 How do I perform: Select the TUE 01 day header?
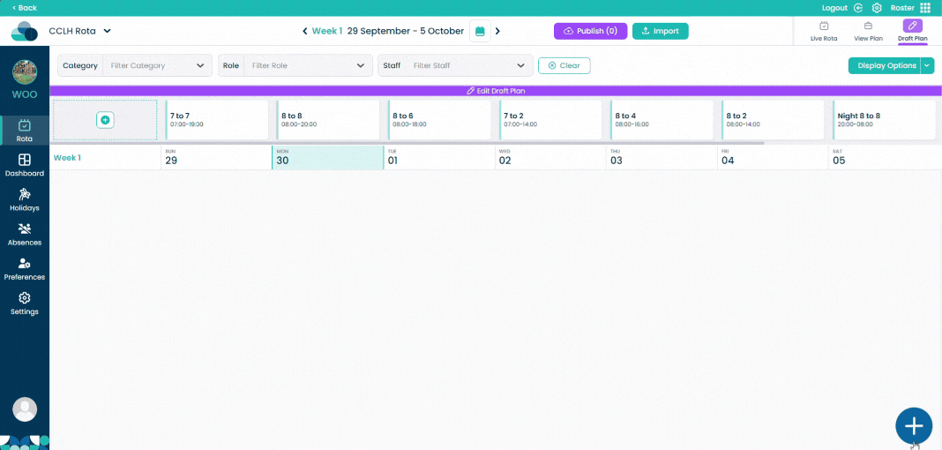(439, 157)
